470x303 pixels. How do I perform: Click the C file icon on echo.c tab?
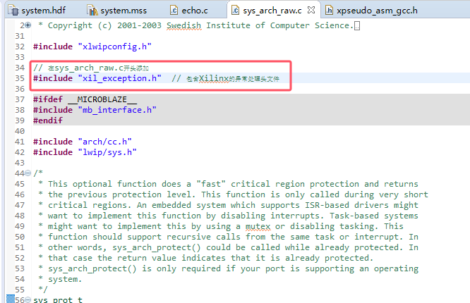pos(174,11)
